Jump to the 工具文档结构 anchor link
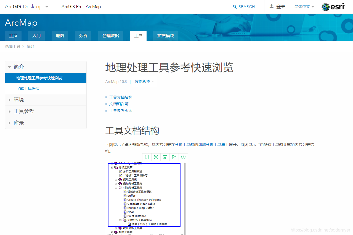Viewport: 353px width, 235px height. pyautogui.click(x=121, y=97)
